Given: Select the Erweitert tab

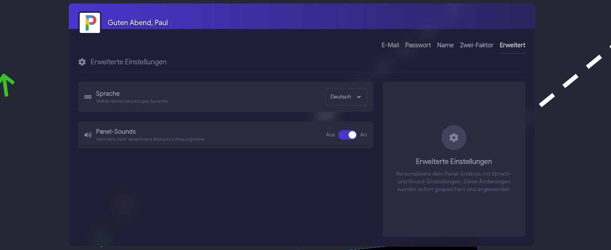Looking at the screenshot, I should click(513, 45).
